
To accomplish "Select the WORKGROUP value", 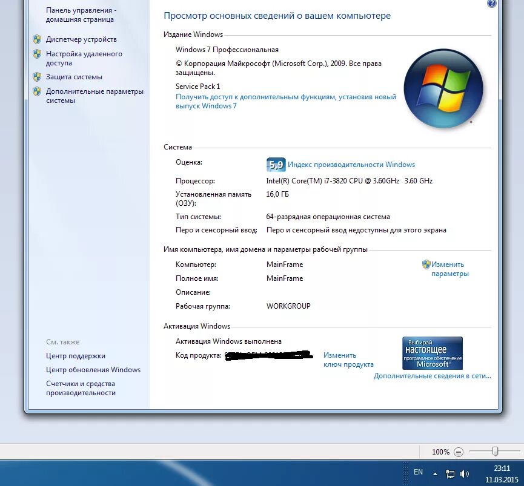I will [x=288, y=306].
